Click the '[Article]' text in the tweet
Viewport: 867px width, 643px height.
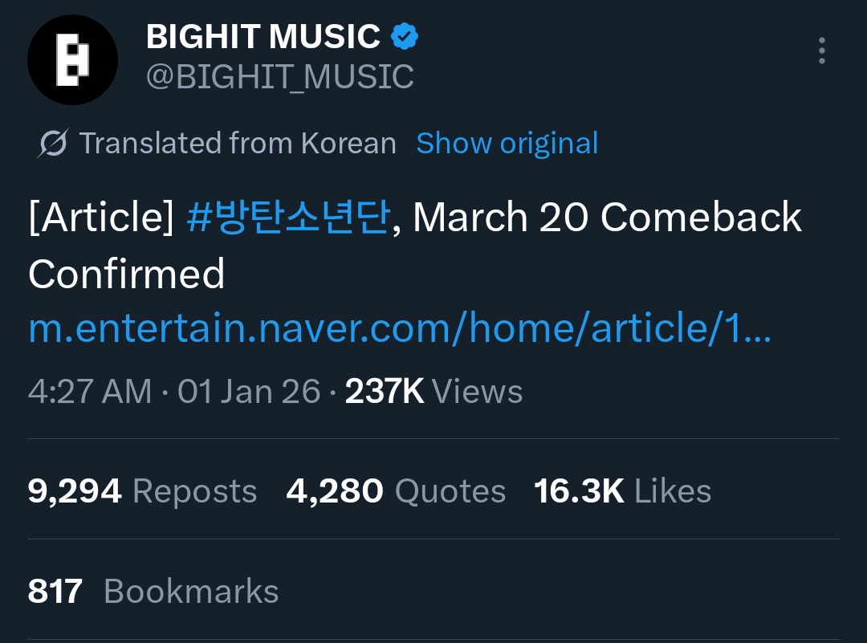[x=100, y=218]
